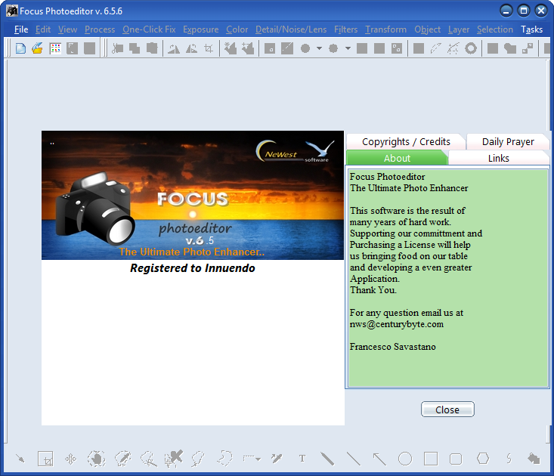Select the paint bucket fill tool

pyautogui.click(x=534, y=459)
